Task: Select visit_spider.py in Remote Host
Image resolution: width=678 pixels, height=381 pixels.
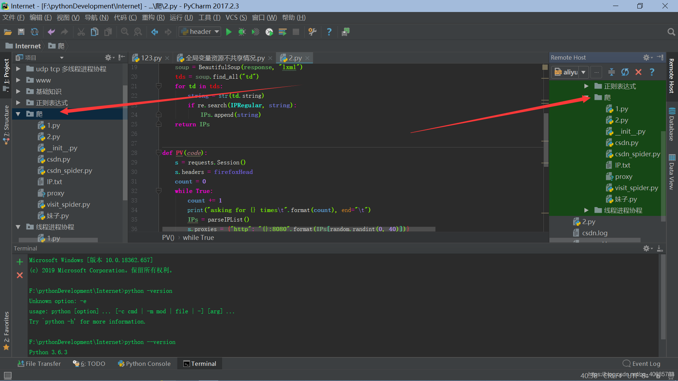Action: tap(632, 188)
